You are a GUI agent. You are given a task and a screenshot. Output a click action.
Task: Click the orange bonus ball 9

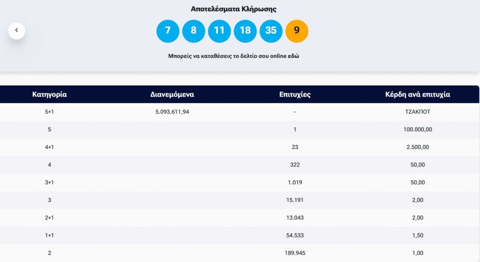296,30
